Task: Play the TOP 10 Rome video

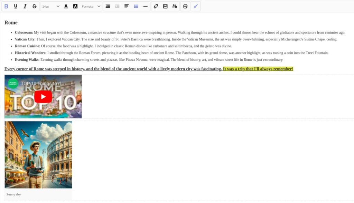Action: pos(43,97)
